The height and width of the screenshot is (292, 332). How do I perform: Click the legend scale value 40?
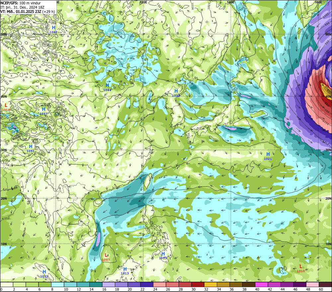(257, 289)
